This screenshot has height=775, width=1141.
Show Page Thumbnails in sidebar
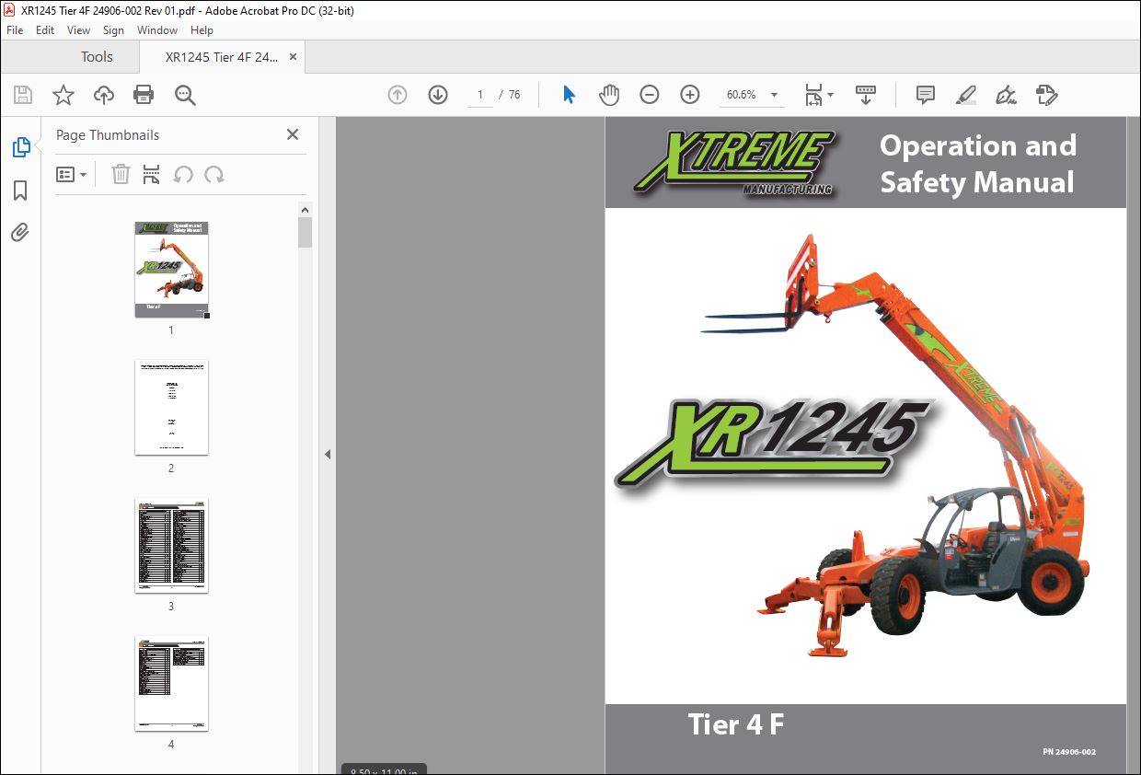click(20, 146)
